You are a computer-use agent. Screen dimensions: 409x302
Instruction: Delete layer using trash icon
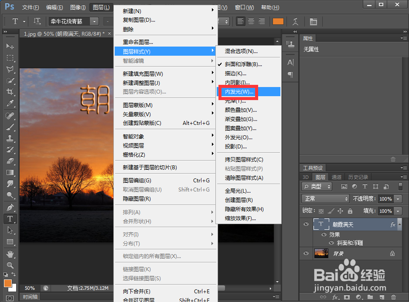click(394, 296)
